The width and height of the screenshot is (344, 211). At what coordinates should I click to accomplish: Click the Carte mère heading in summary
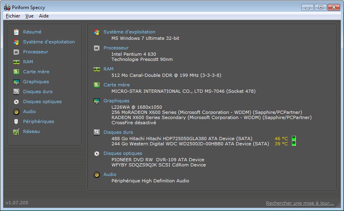coord(117,85)
